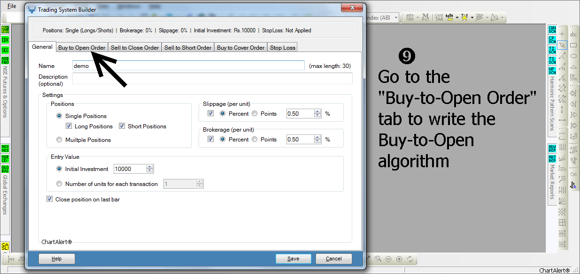Adjust the Brokerage value spinner
The height and width of the screenshot is (274, 580).
(317, 139)
